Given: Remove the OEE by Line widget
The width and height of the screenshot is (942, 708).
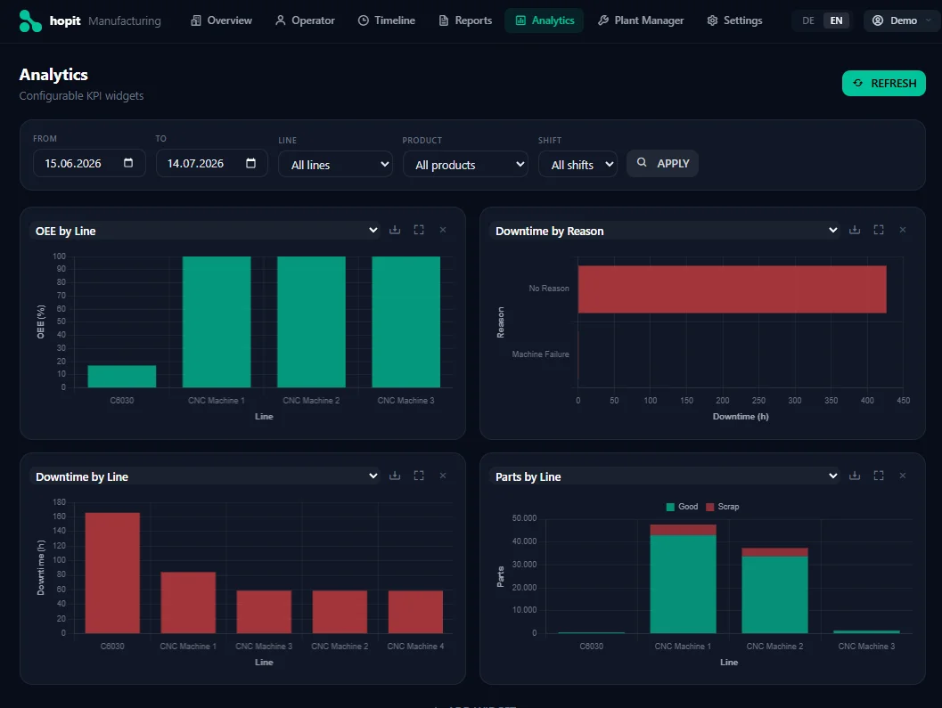Looking at the screenshot, I should tap(443, 230).
